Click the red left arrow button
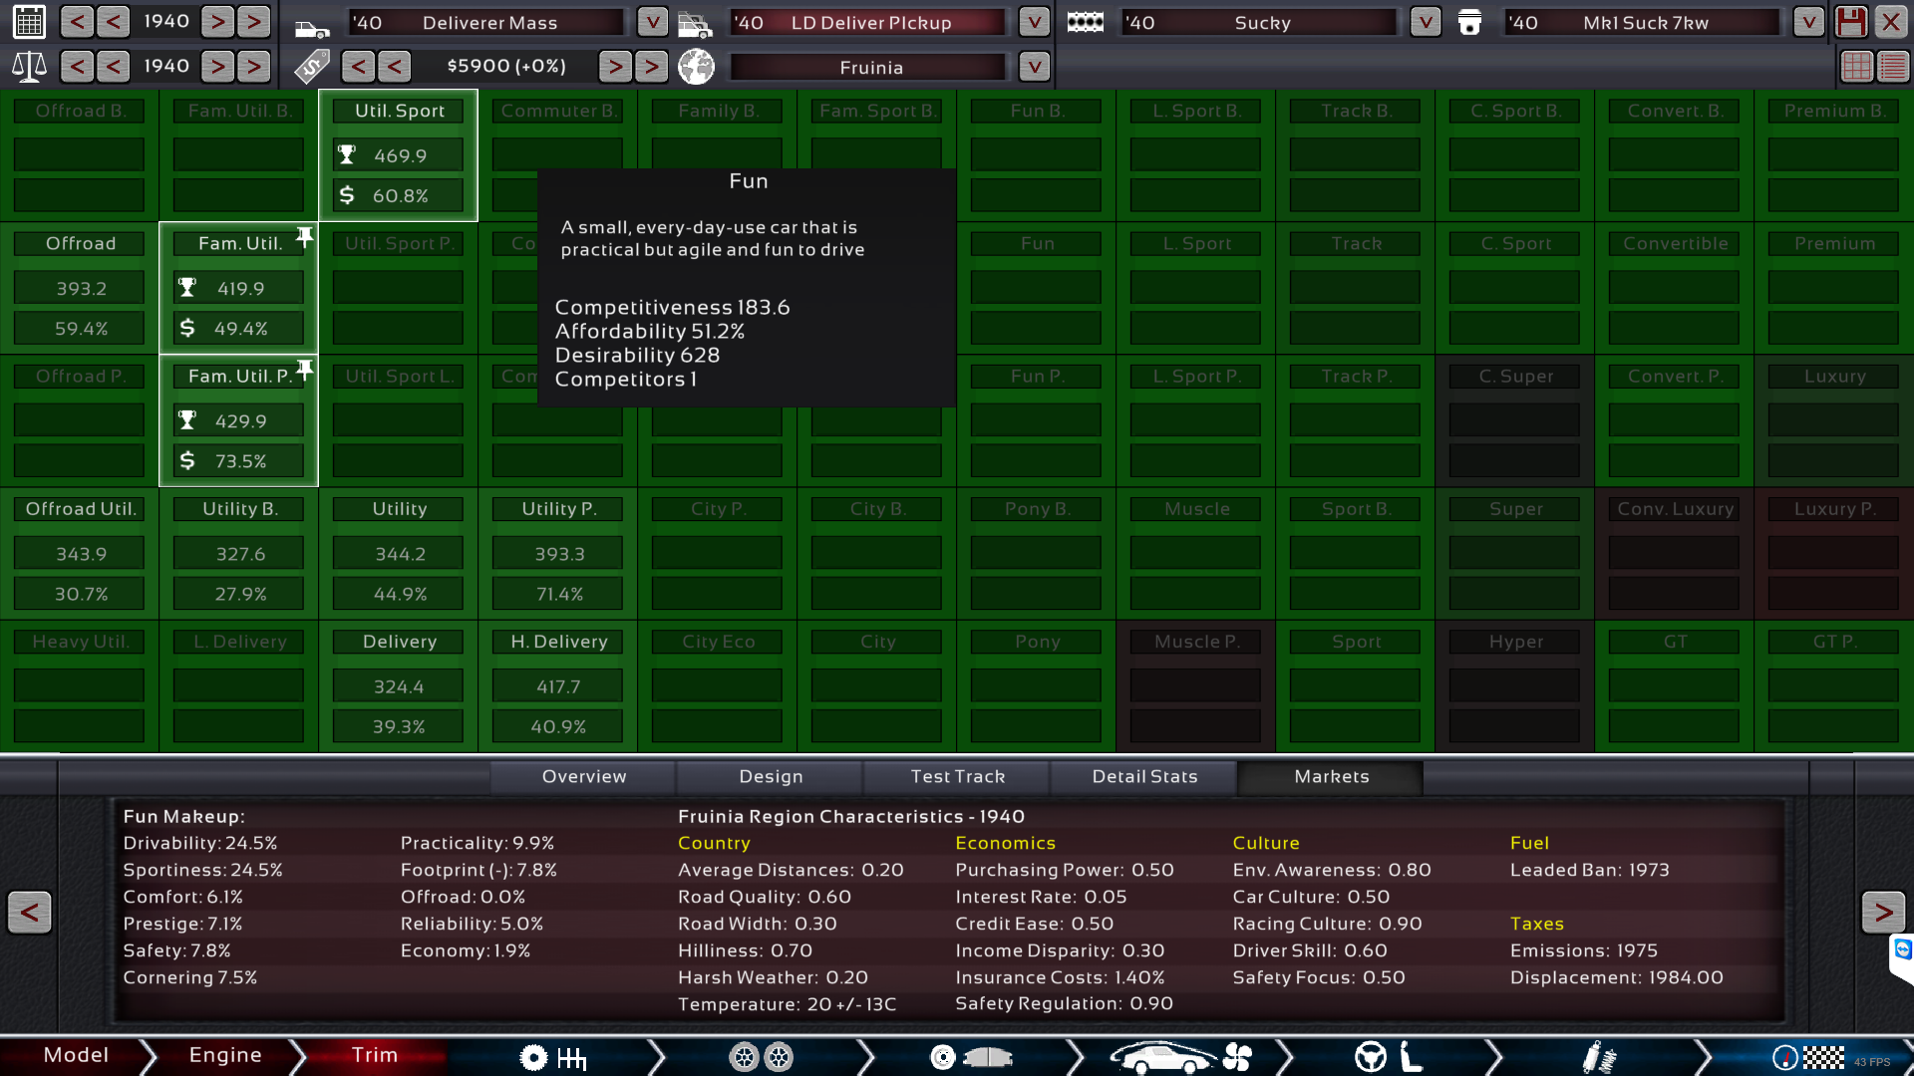This screenshot has width=1914, height=1076. point(30,912)
